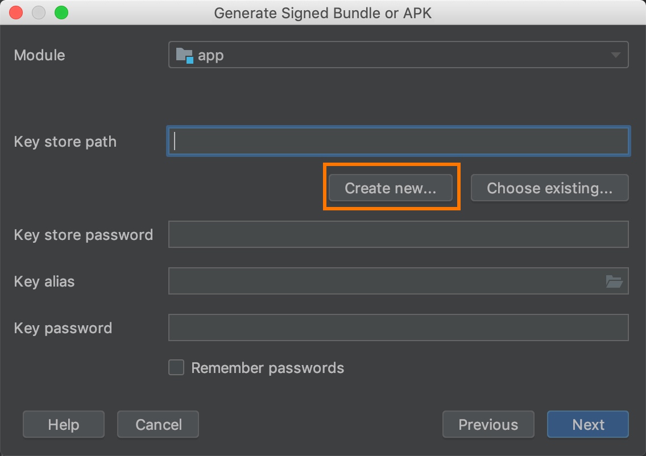This screenshot has width=646, height=456.
Task: Go back with the Previous button
Action: tap(488, 425)
